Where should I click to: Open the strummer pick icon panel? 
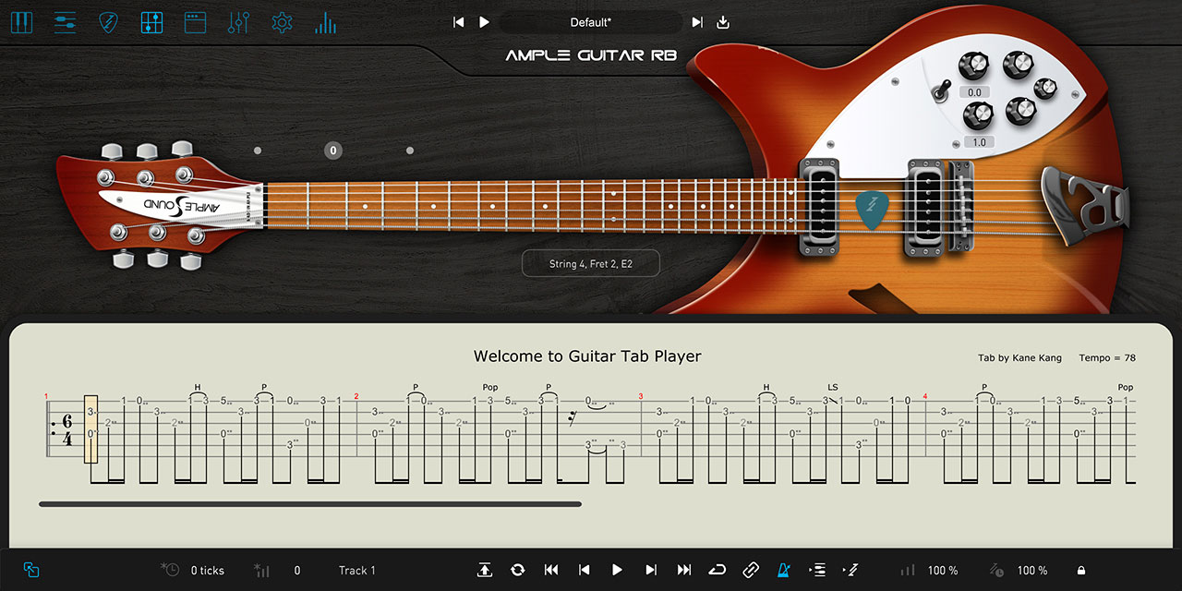pyautogui.click(x=109, y=22)
